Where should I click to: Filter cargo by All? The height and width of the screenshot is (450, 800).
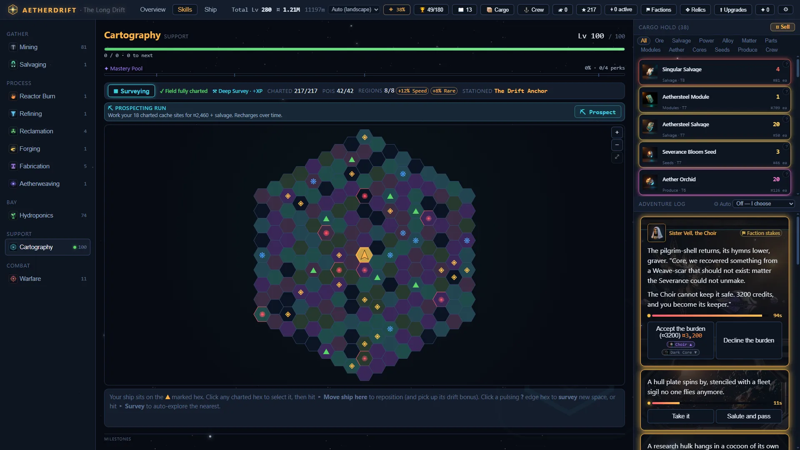point(644,40)
